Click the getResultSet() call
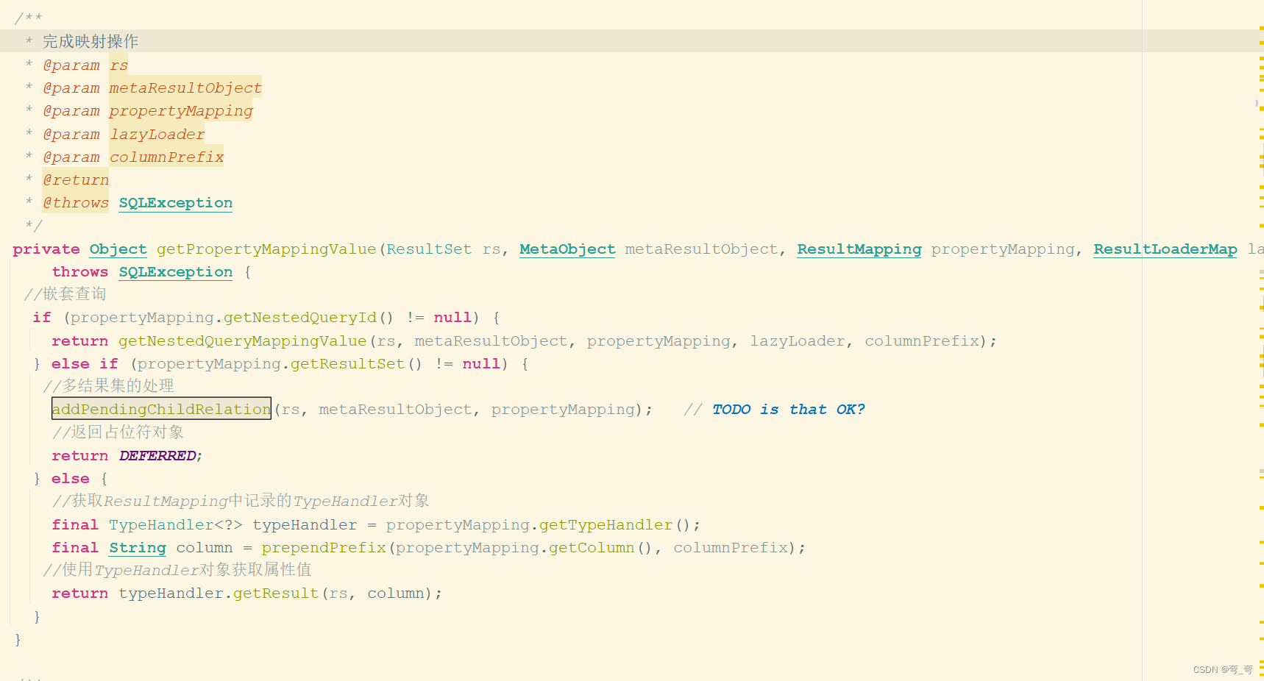This screenshot has height=681, width=1264. pos(356,364)
